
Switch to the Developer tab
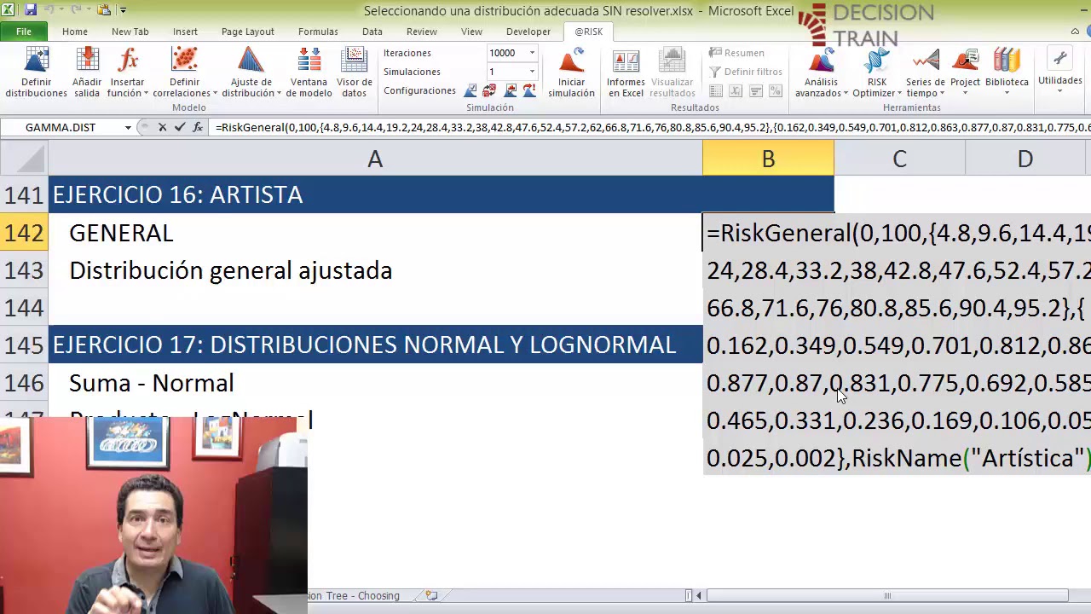528,32
